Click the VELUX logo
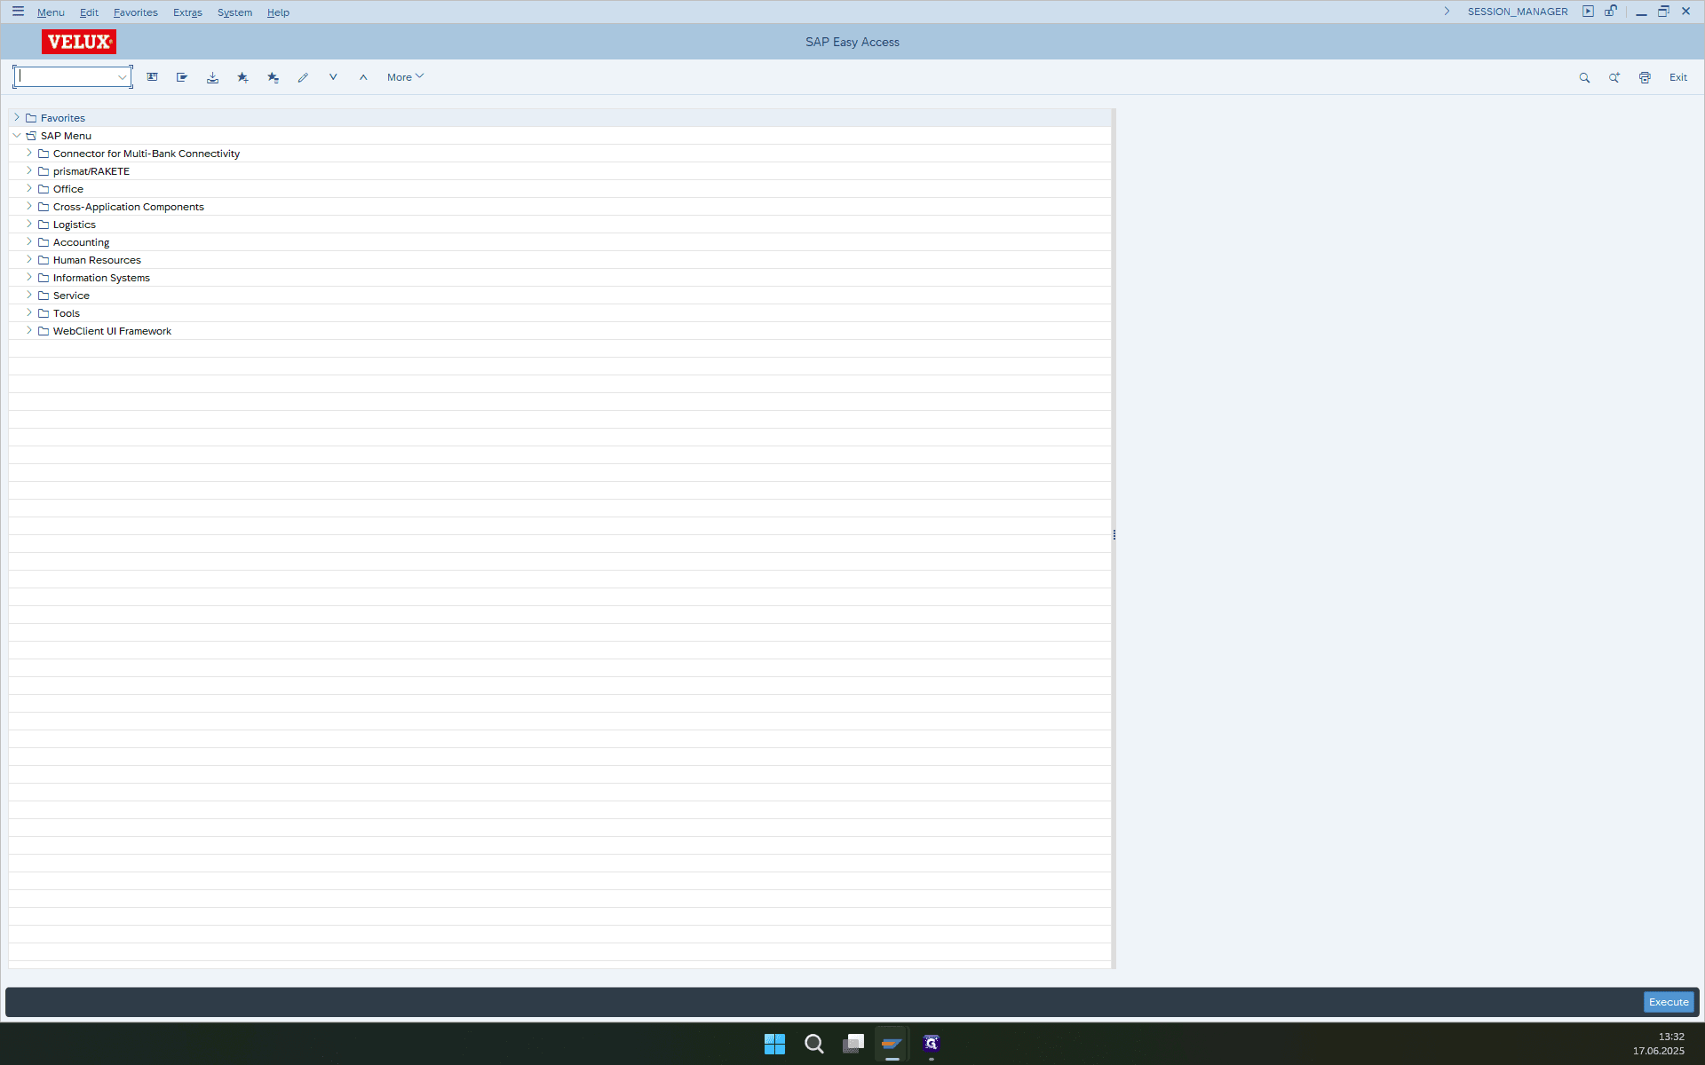The image size is (1705, 1065). click(79, 42)
